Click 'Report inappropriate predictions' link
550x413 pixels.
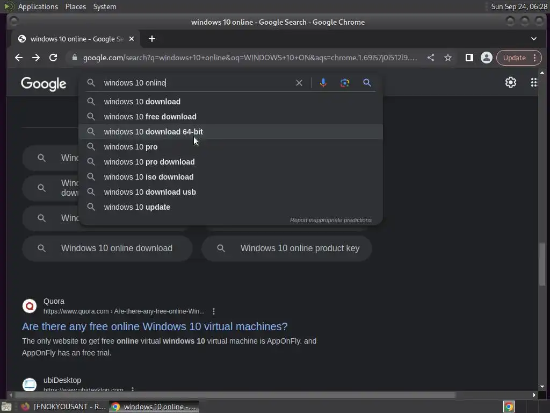[330, 220]
